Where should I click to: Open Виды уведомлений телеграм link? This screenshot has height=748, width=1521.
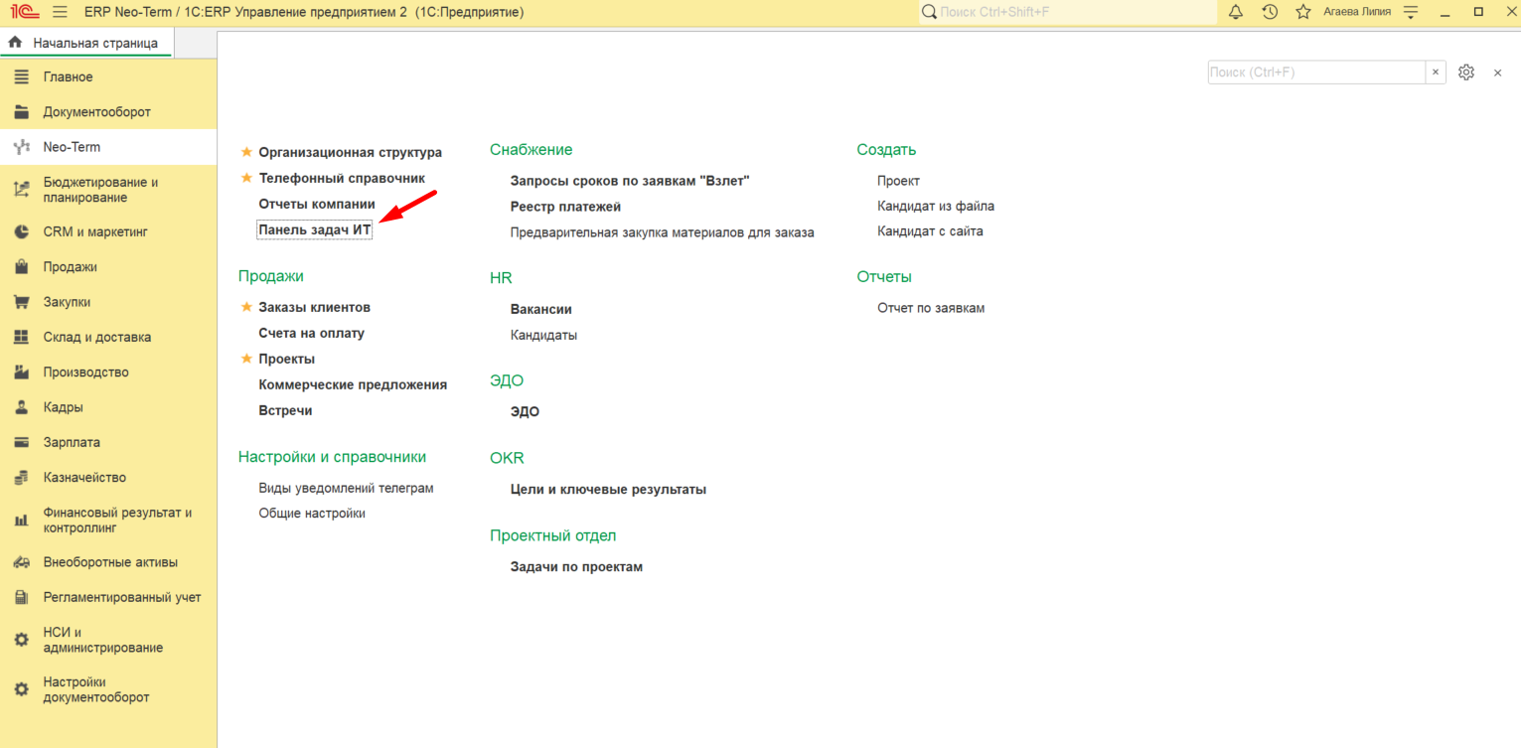pos(346,488)
